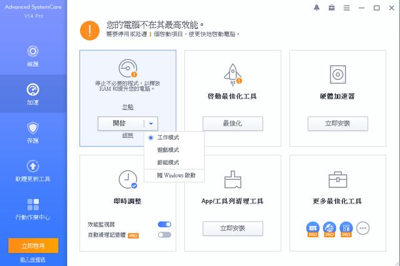Click the 組態 link
Image resolution: width=400 pixels, height=266 pixels.
127,135
